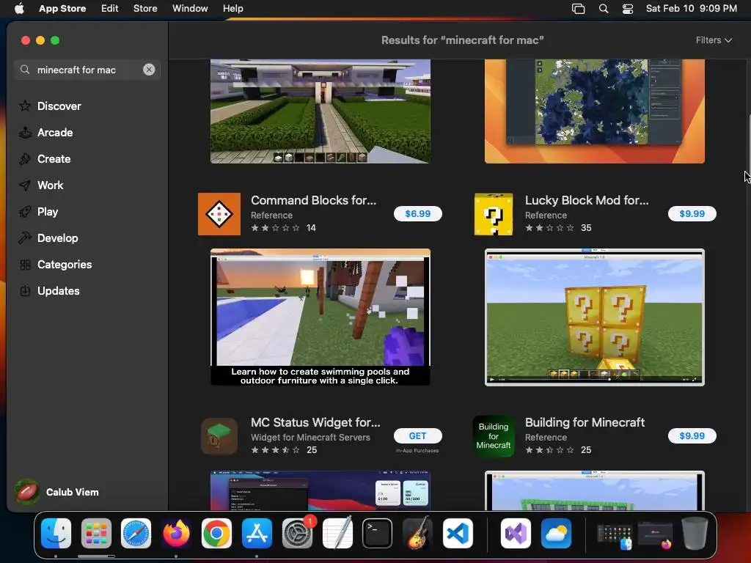The height and width of the screenshot is (563, 751).
Task: Click Widget for Minecraft Servers subtitle
Action: (x=310, y=437)
